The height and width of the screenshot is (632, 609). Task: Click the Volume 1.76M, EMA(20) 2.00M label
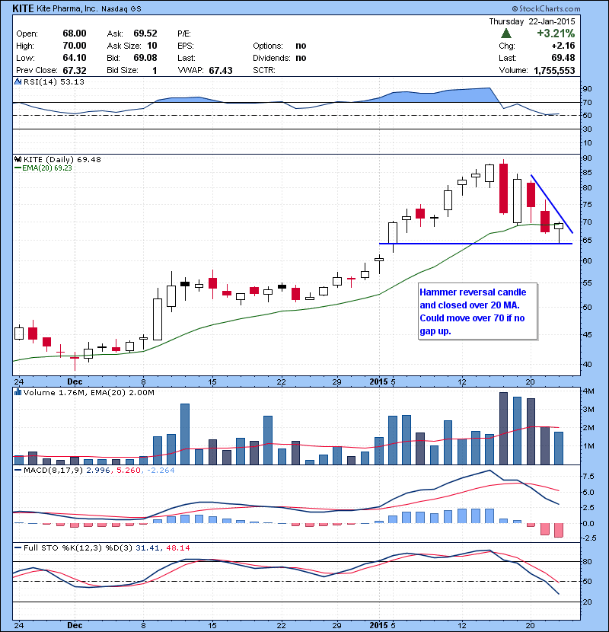(88, 392)
